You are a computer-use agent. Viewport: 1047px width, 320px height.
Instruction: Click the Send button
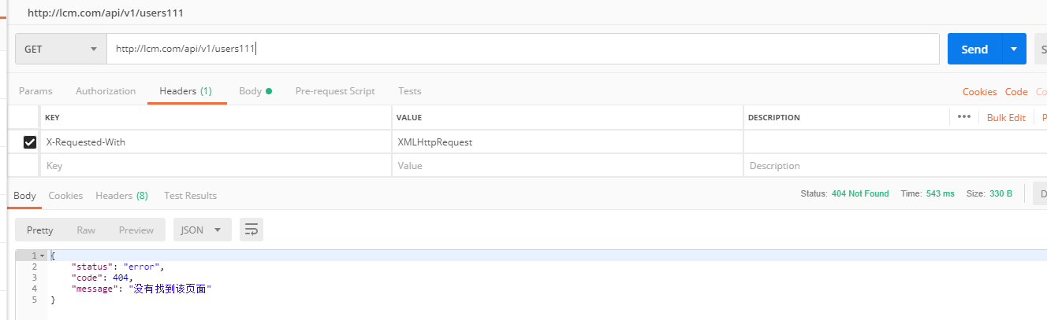tap(974, 49)
